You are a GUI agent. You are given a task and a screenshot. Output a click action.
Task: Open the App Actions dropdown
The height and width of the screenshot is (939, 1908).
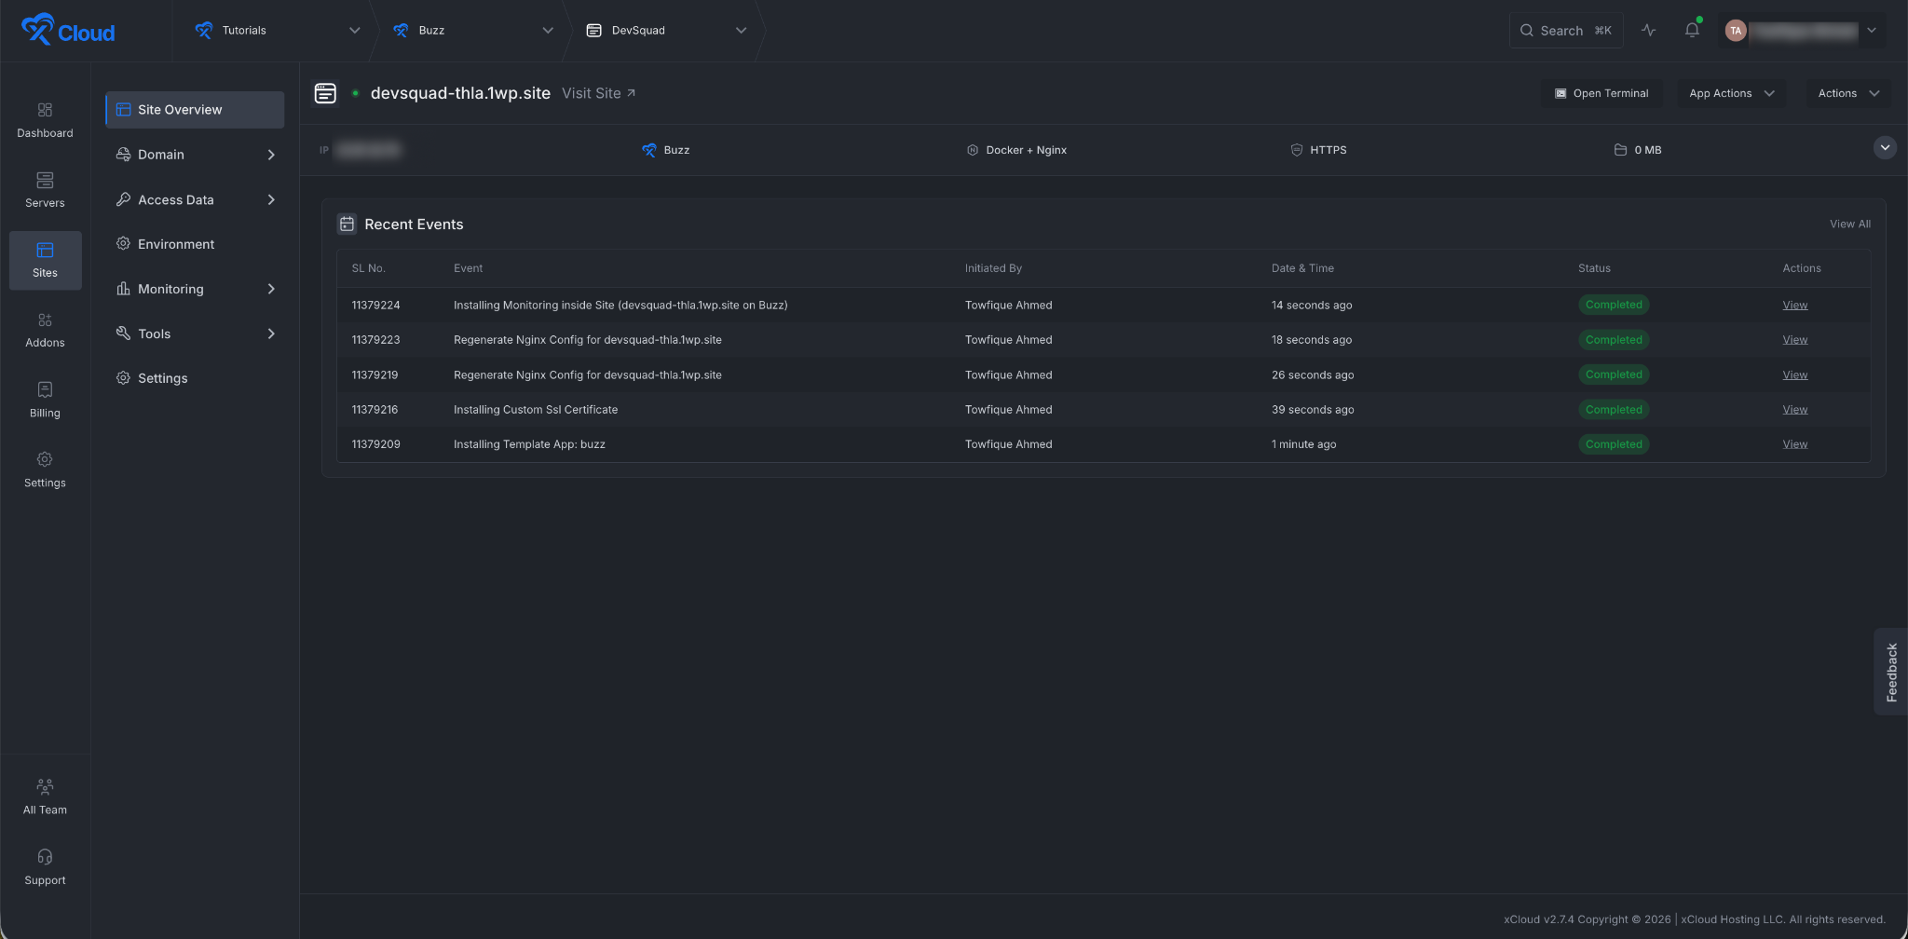tap(1732, 93)
